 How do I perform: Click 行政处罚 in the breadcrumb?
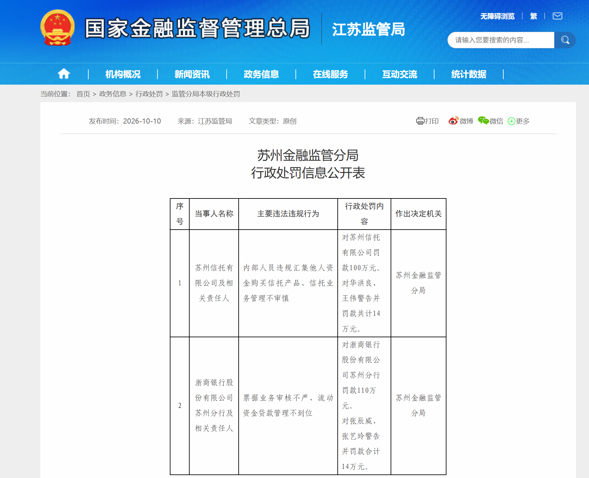pos(149,94)
